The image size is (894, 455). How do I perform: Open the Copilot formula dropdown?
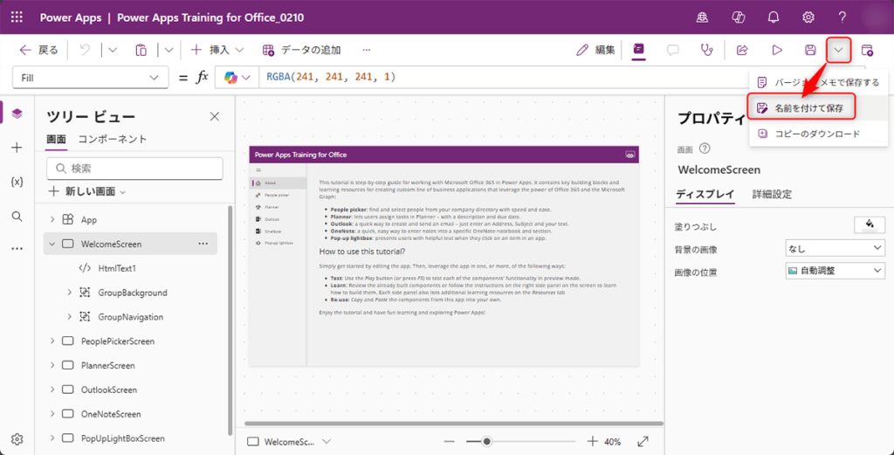tap(237, 78)
